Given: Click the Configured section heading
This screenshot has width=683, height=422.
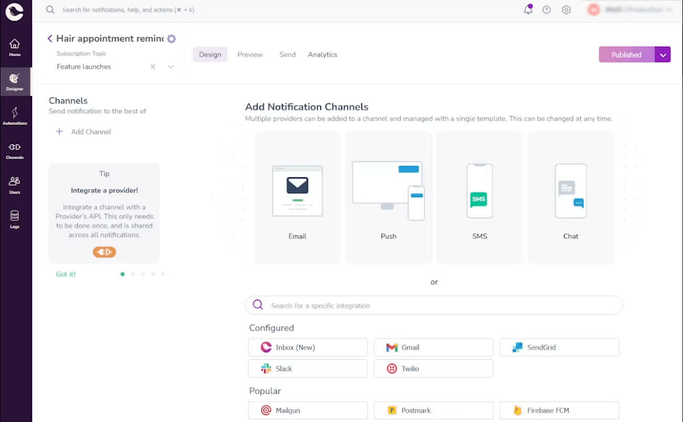Looking at the screenshot, I should [x=272, y=328].
